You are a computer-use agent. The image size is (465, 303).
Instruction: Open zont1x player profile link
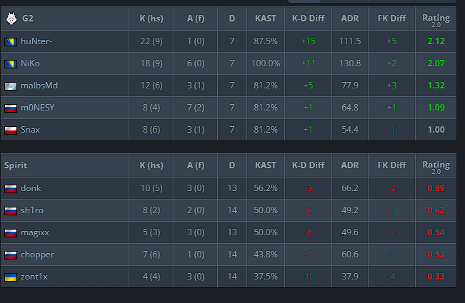point(34,277)
